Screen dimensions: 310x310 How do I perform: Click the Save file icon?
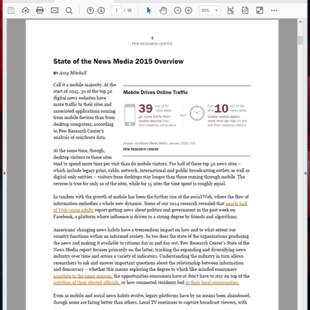point(11,11)
